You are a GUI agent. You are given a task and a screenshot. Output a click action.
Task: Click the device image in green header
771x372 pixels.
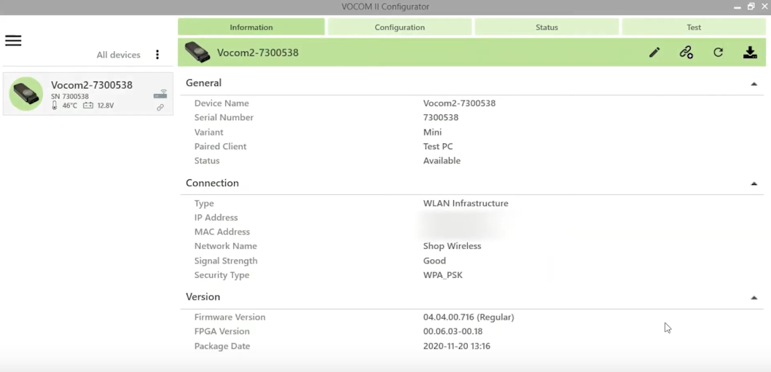point(197,52)
